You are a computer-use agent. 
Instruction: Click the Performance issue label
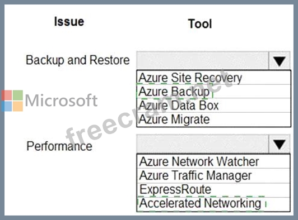59,146
